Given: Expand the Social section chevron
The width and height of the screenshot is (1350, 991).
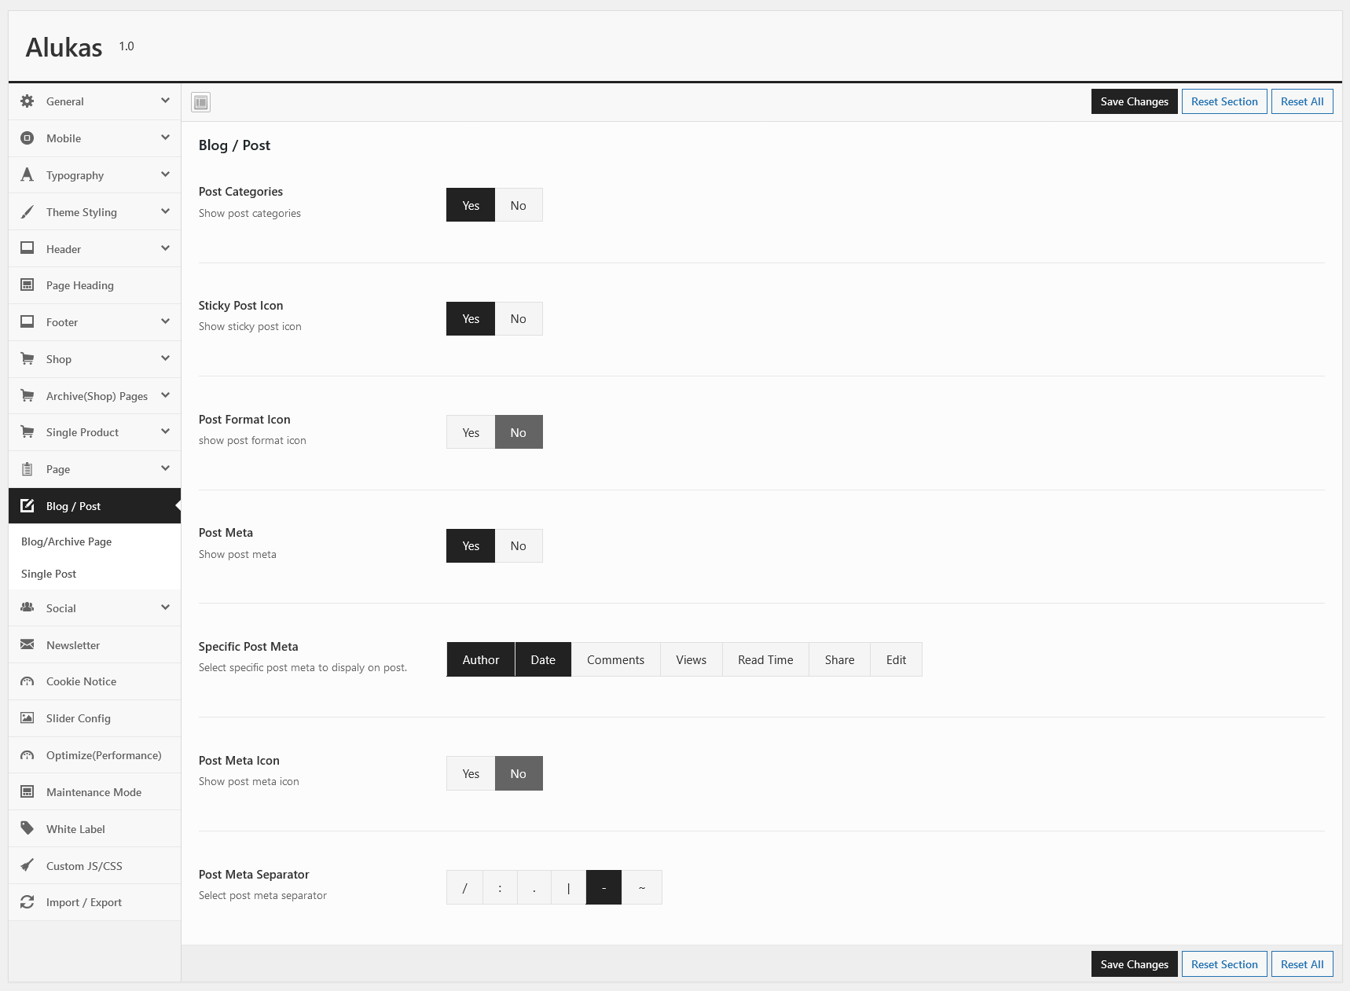Looking at the screenshot, I should click(165, 607).
